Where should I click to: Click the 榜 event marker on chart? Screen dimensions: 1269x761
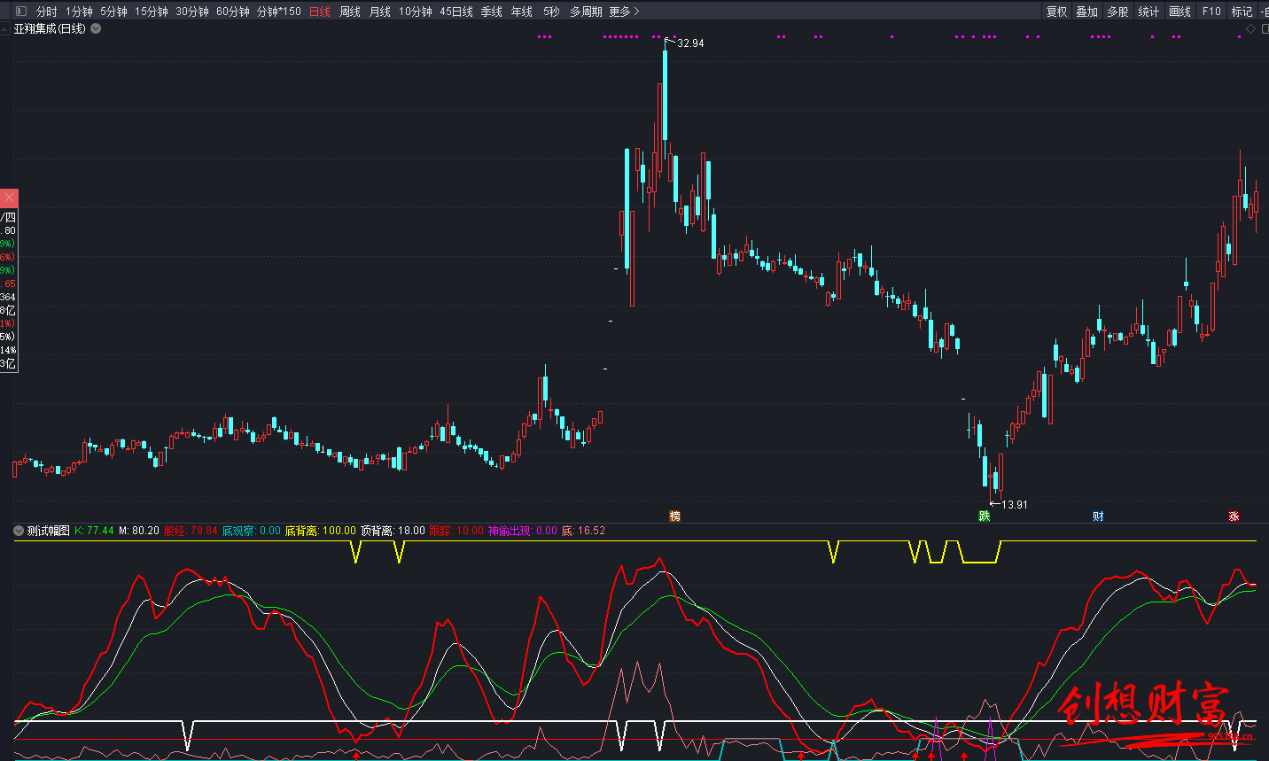tap(675, 516)
